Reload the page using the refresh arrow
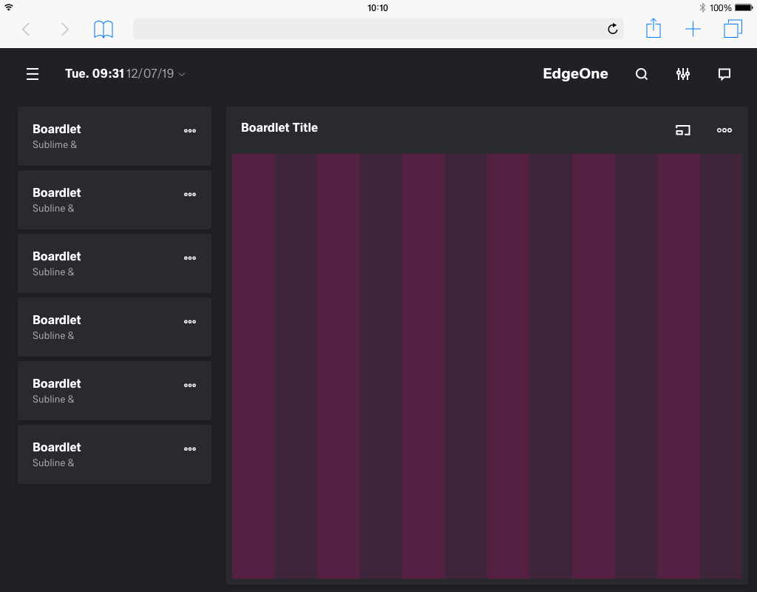 [612, 29]
